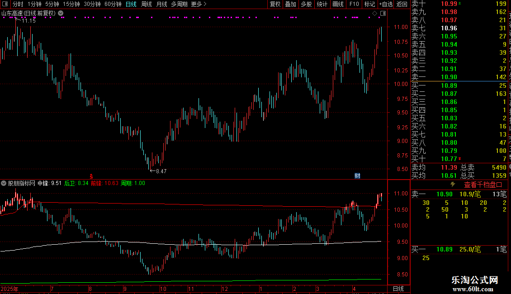Click the 卖均 value 11.39
Screen dimensions: 511x294
[x=449, y=167]
